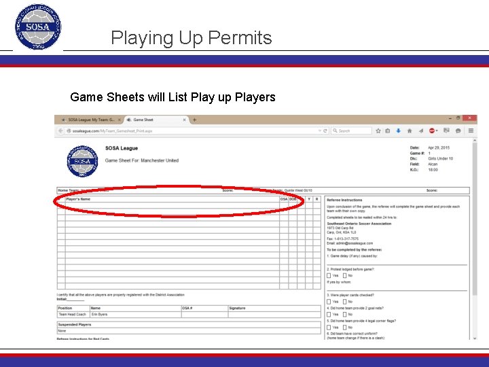Screen dimensions: 489x367
Task: Click the SOSA logo in slide header
Action: 38,27
